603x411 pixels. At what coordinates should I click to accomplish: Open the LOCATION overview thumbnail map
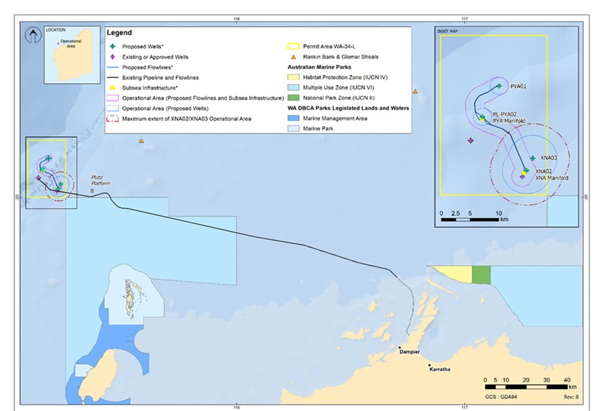(63, 55)
